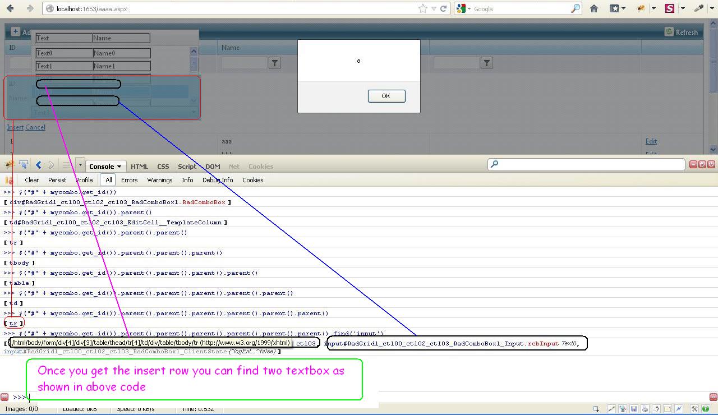718x415 pixels.
Task: Toggle Firebug break on all errors icon
Action: point(9,180)
